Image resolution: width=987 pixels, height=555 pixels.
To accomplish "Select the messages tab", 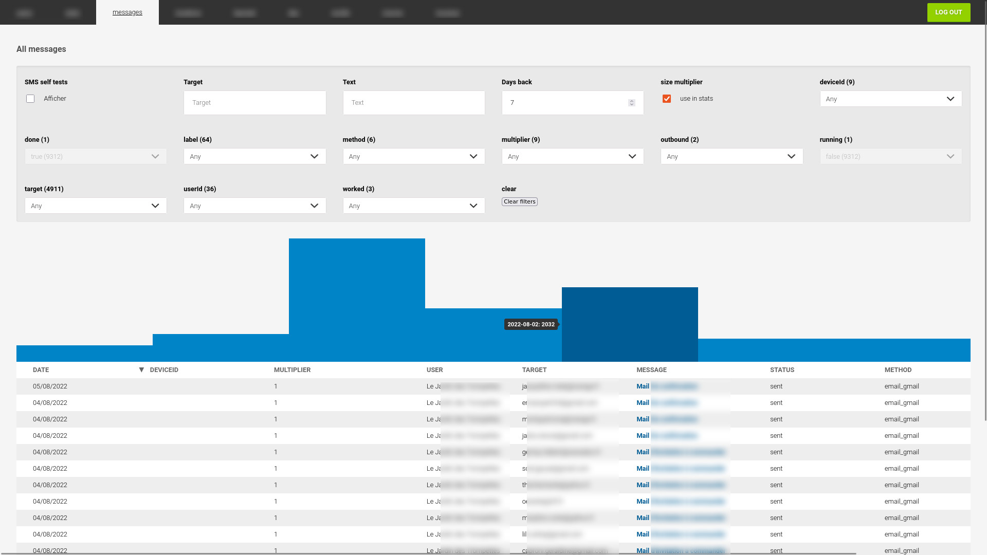I will [x=127, y=12].
